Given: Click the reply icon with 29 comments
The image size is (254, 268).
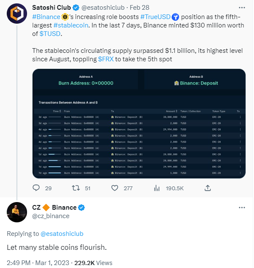Looking at the screenshot, I should pyautogui.click(x=36, y=188).
